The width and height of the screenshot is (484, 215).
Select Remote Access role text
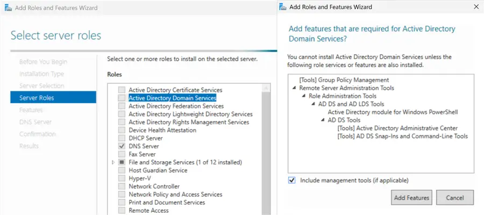pos(148,210)
